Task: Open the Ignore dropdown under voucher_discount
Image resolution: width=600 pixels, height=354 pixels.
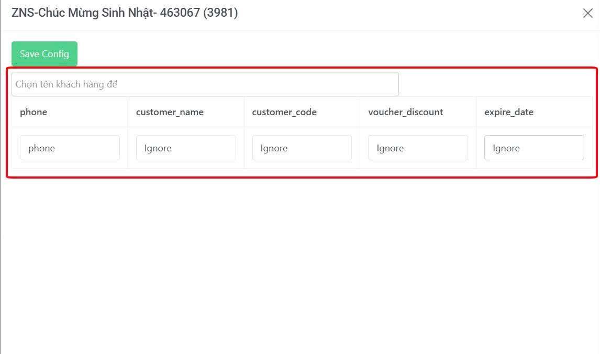Action: [x=418, y=148]
